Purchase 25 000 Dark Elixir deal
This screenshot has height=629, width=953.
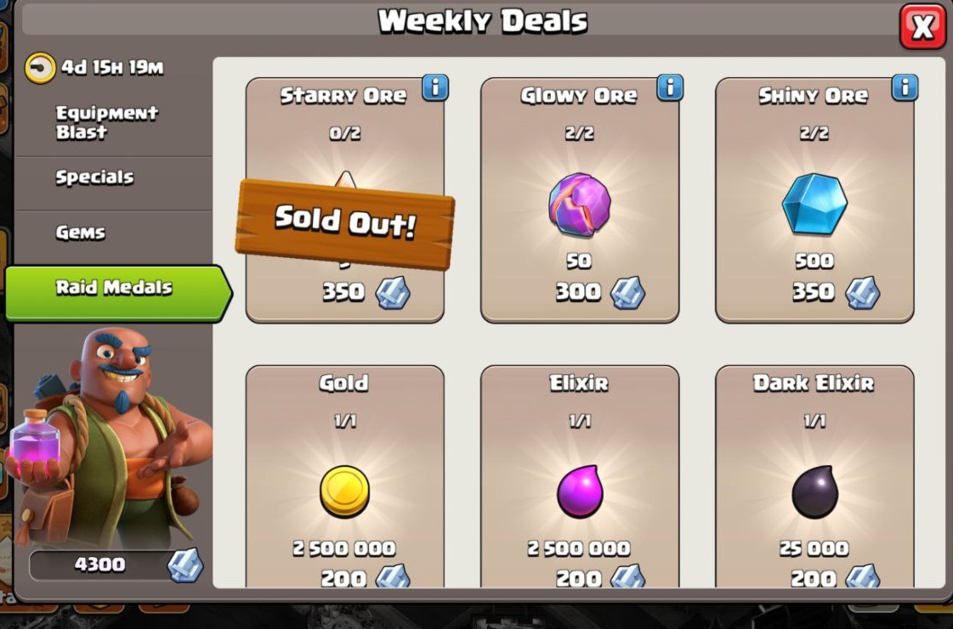pyautogui.click(x=814, y=476)
